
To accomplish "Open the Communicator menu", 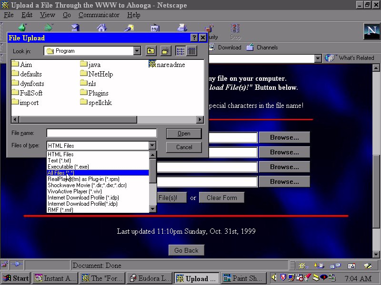I will [99, 15].
